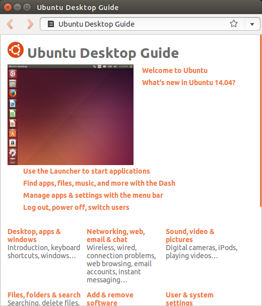Click LibreOffice Writer icon in screenshot launcher
The width and height of the screenshot is (262, 306).
pyautogui.click(x=13, y=104)
